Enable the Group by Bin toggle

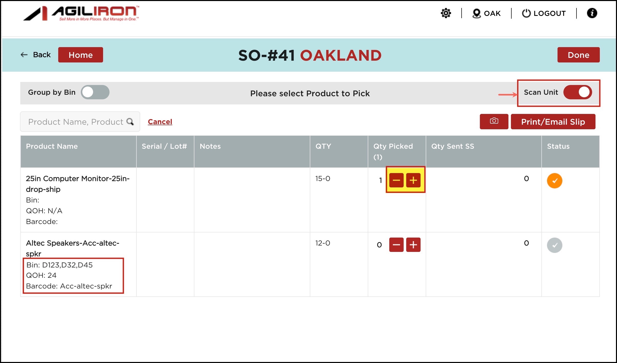pos(95,92)
